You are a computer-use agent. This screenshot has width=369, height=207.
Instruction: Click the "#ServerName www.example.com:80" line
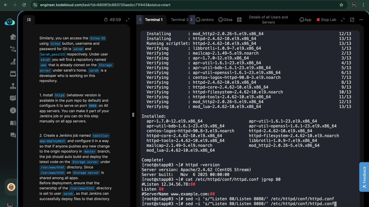(x=178, y=194)
